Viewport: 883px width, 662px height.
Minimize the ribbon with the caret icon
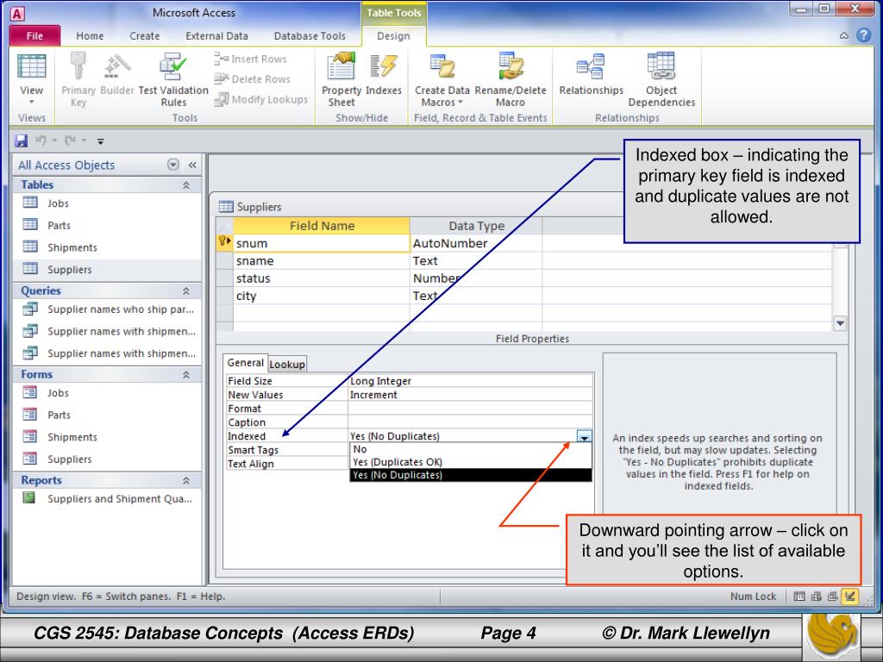(843, 35)
